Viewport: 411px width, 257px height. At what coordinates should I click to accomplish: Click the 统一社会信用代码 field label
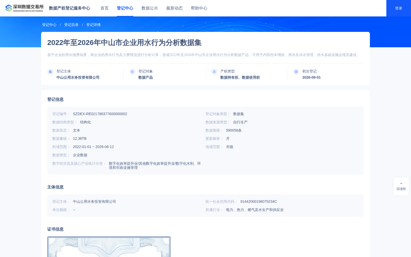221,201
